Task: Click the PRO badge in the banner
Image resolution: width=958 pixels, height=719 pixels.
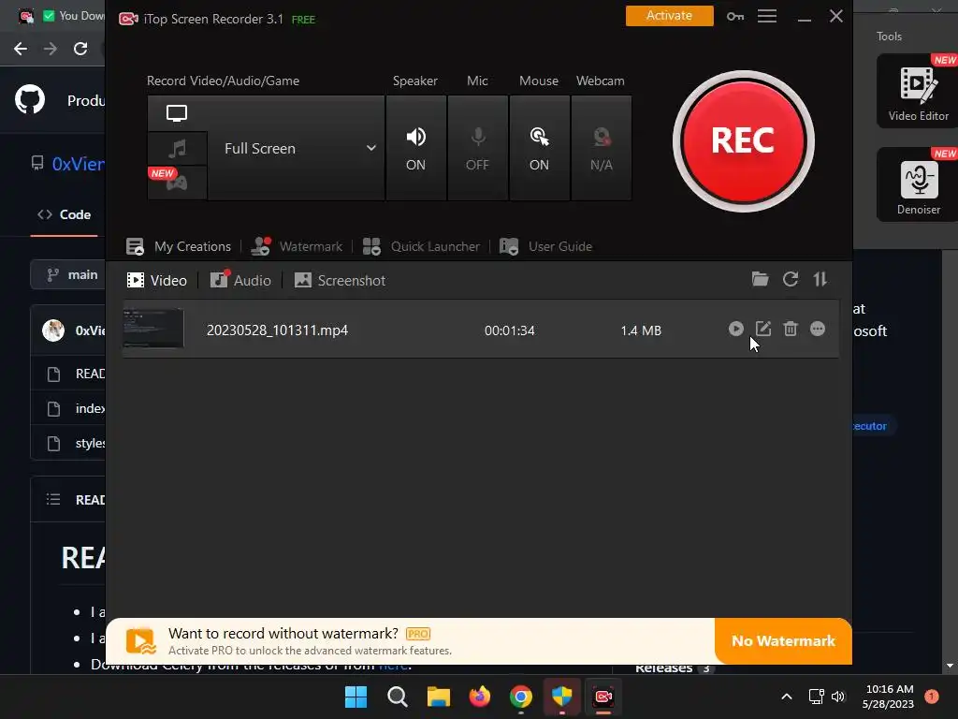Action: 418,634
